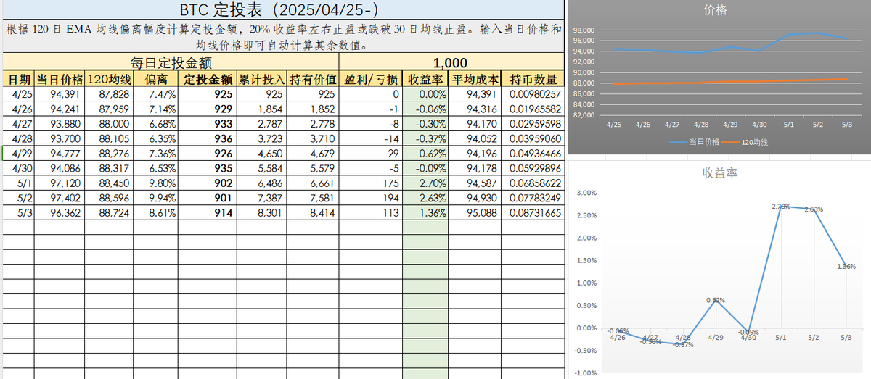Viewport: 871px width, 379px height.
Task: Click the 持有价值 column header
Action: [312, 80]
